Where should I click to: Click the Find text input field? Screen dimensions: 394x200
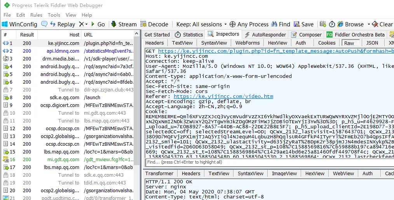coord(270,162)
